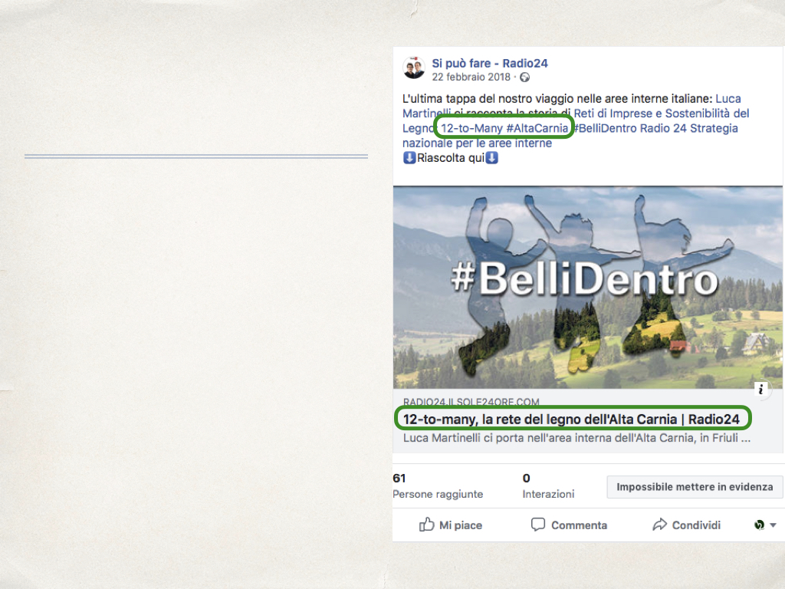
Task: Click the Condividi share arrow icon
Action: [x=659, y=525]
